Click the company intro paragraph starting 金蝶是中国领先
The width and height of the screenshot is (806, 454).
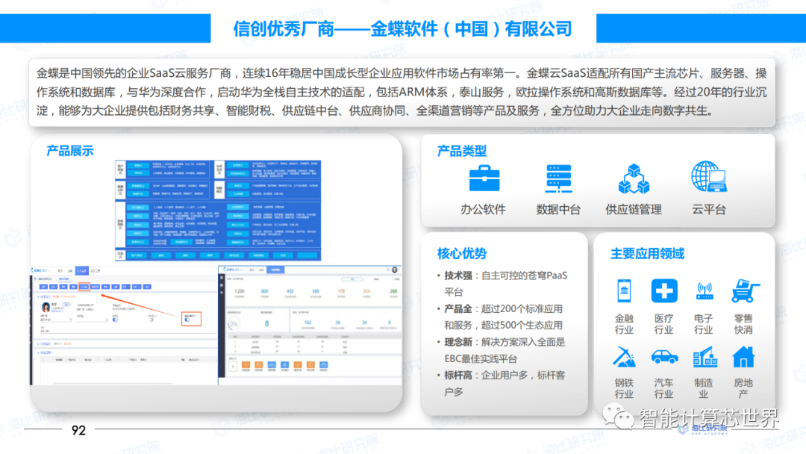tap(402, 92)
